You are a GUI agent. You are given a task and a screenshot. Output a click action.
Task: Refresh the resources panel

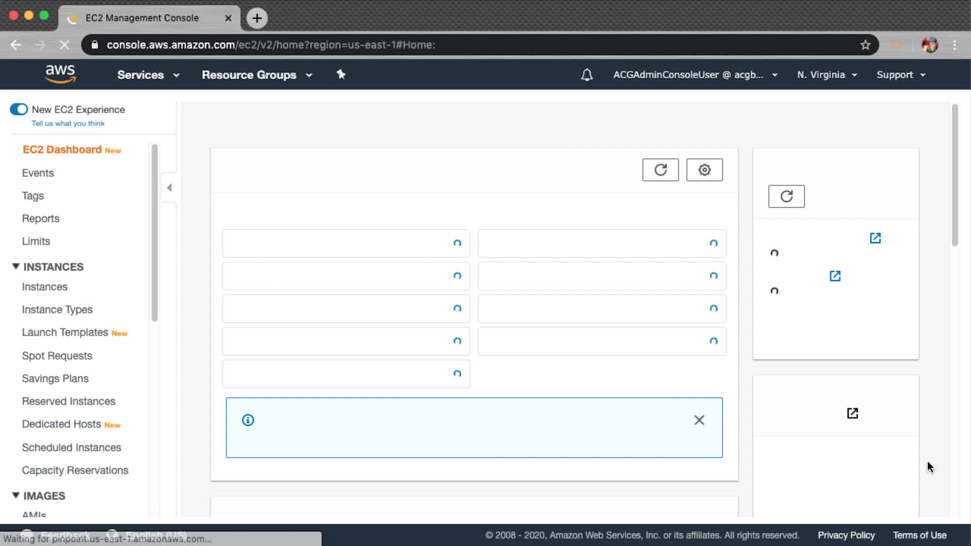[660, 170]
